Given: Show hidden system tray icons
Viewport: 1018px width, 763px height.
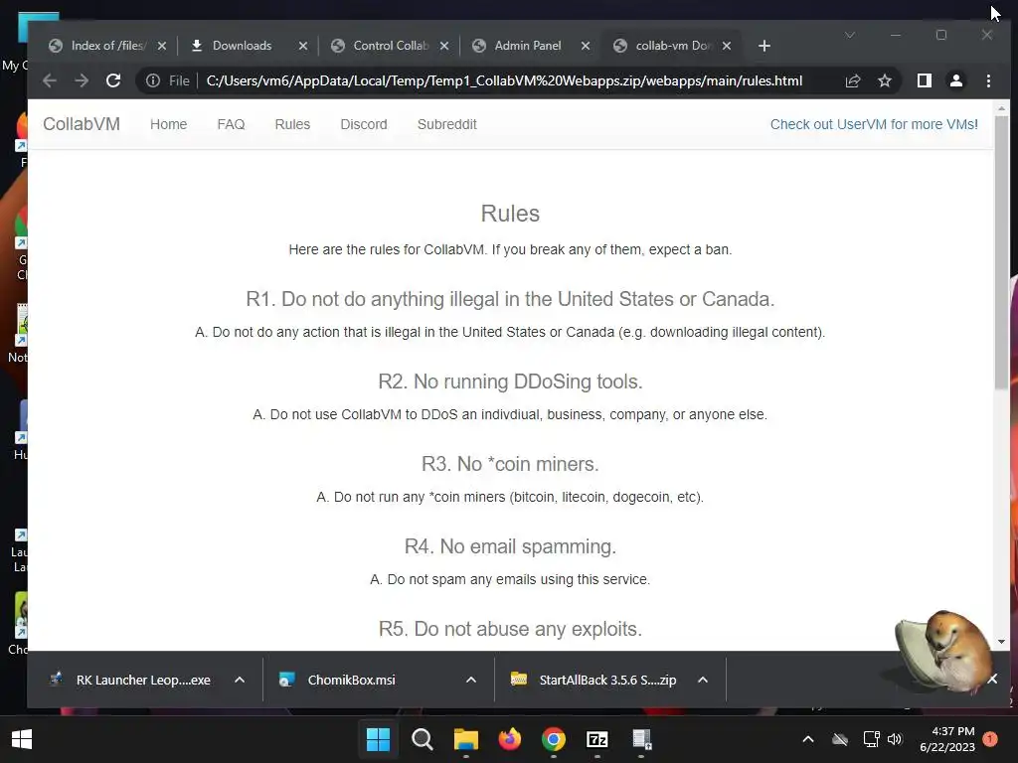Looking at the screenshot, I should pos(807,739).
